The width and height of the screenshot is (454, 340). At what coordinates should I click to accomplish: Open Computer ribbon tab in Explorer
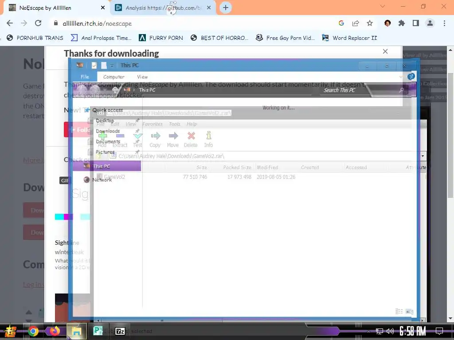click(x=114, y=77)
